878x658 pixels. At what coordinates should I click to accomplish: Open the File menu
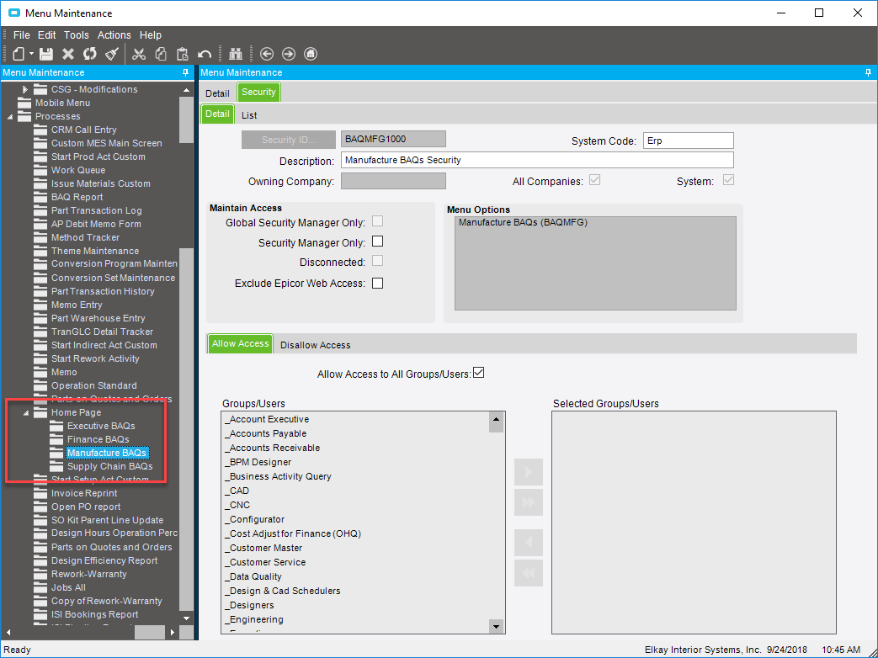point(21,34)
